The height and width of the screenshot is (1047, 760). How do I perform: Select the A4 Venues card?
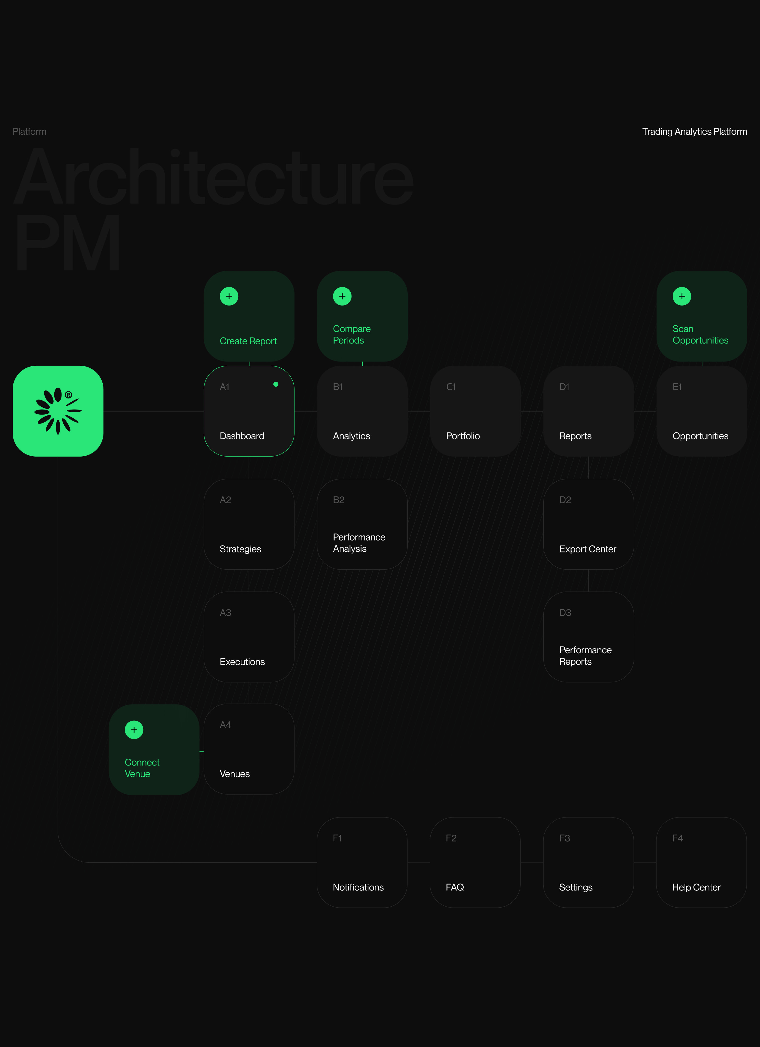249,749
